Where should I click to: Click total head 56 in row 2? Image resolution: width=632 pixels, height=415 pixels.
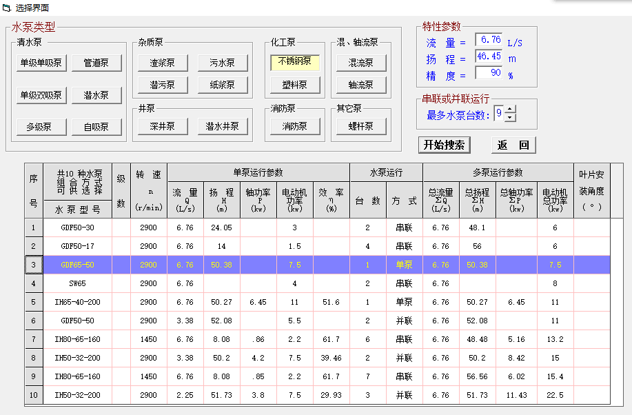[x=478, y=246]
